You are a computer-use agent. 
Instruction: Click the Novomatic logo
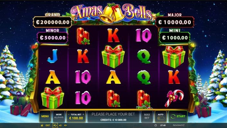(x=179, y=125)
